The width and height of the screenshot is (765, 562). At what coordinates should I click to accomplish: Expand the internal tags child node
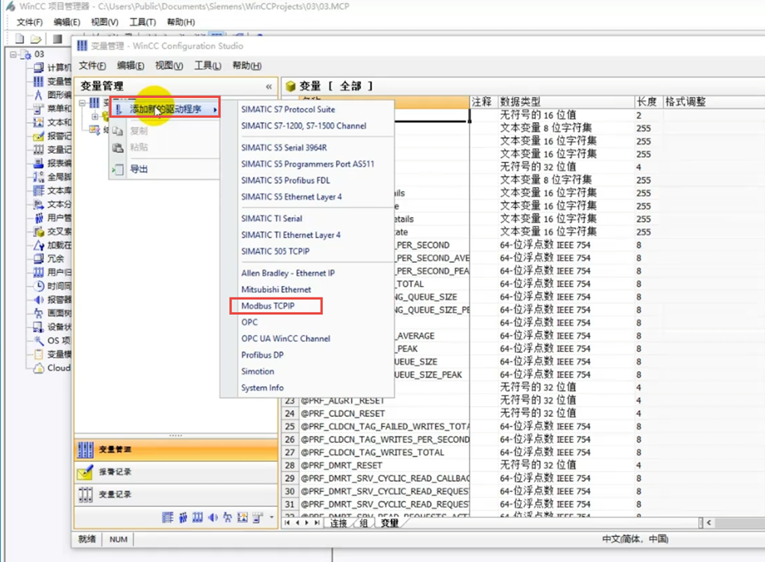[x=95, y=116]
